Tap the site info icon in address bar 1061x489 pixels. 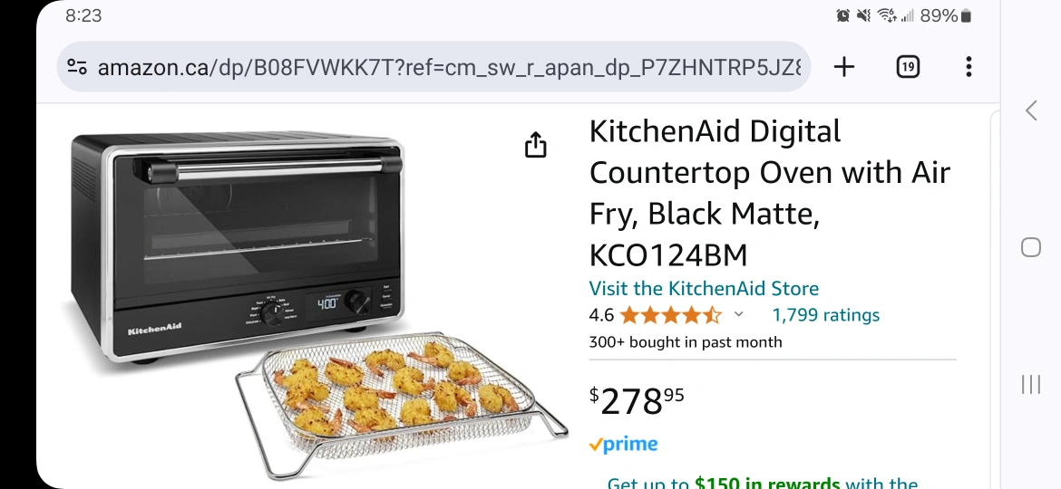[77, 67]
